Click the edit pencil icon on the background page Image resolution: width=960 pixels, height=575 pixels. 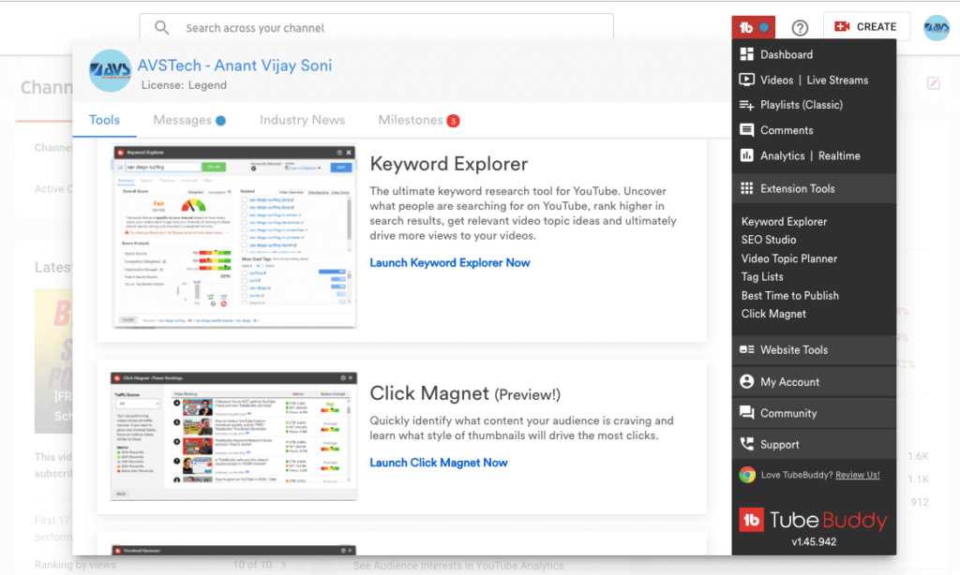(x=934, y=83)
